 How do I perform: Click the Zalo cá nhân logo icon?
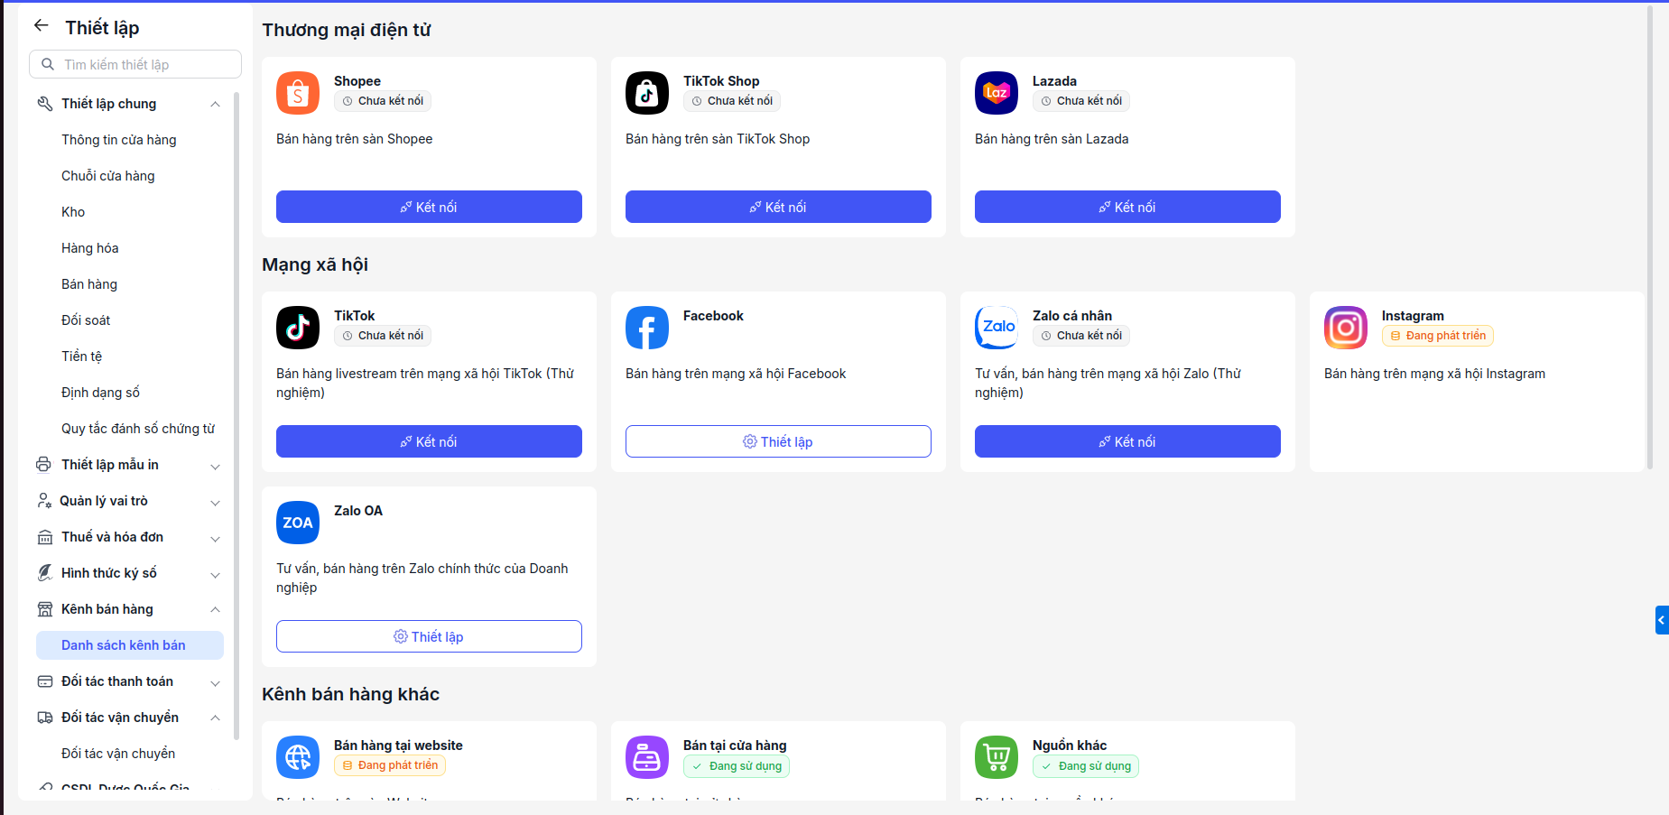(997, 328)
